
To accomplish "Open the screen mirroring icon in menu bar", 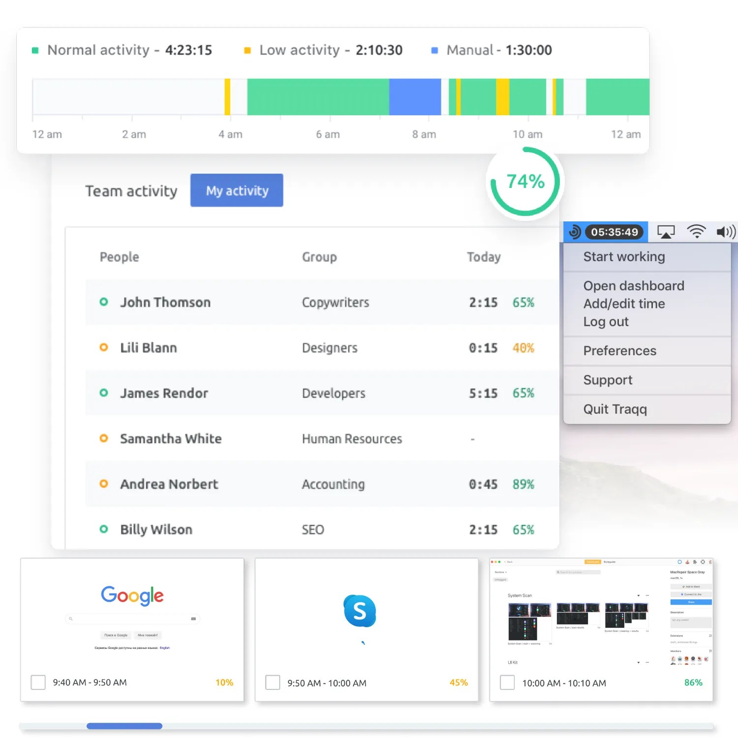I will click(666, 231).
